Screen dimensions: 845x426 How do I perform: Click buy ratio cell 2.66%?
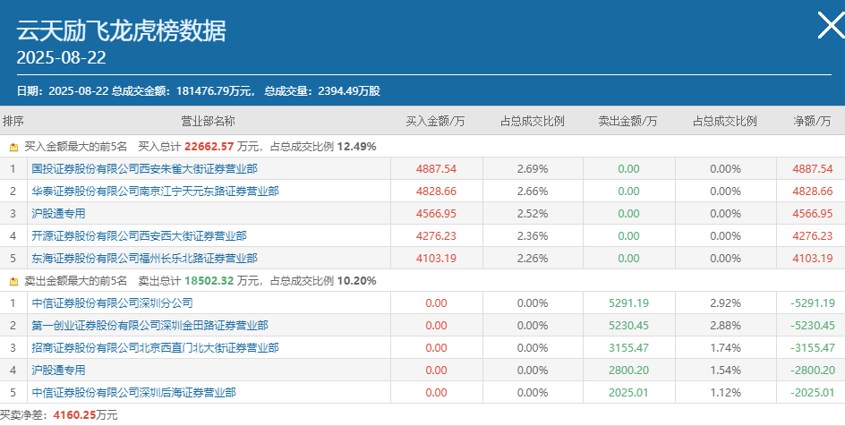[x=533, y=192]
